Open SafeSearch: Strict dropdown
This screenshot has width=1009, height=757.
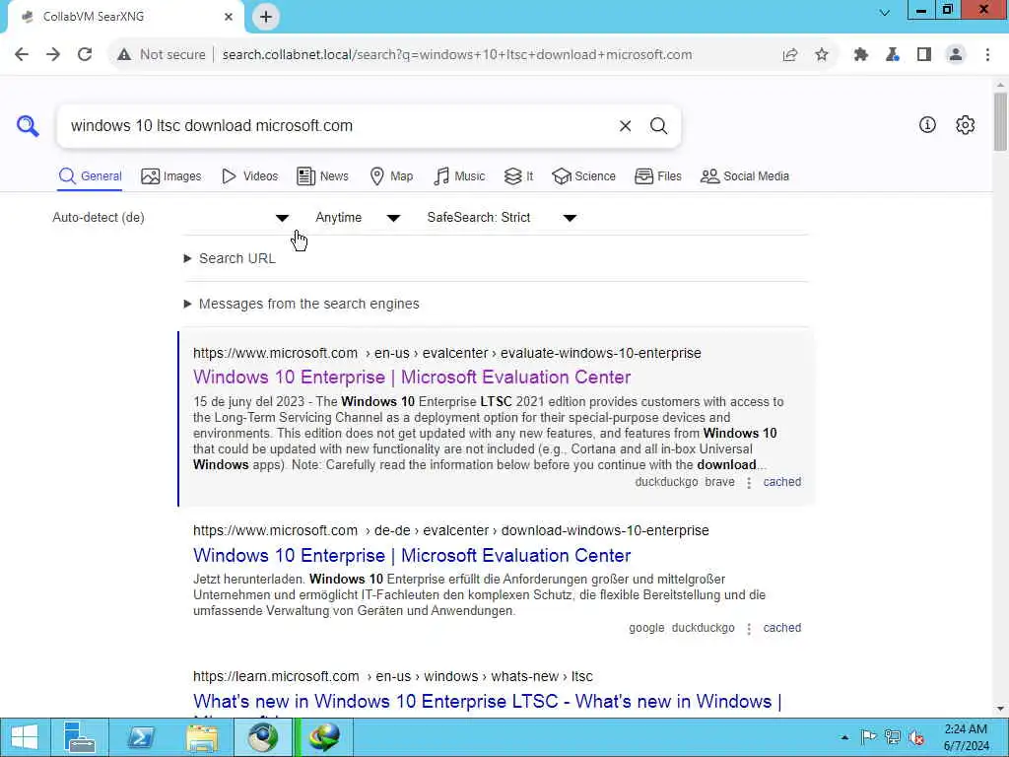point(502,218)
